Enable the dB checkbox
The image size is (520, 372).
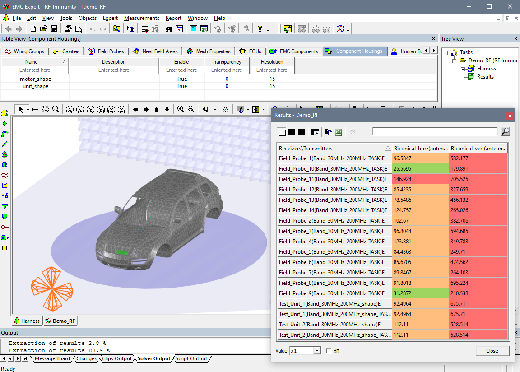click(x=329, y=351)
